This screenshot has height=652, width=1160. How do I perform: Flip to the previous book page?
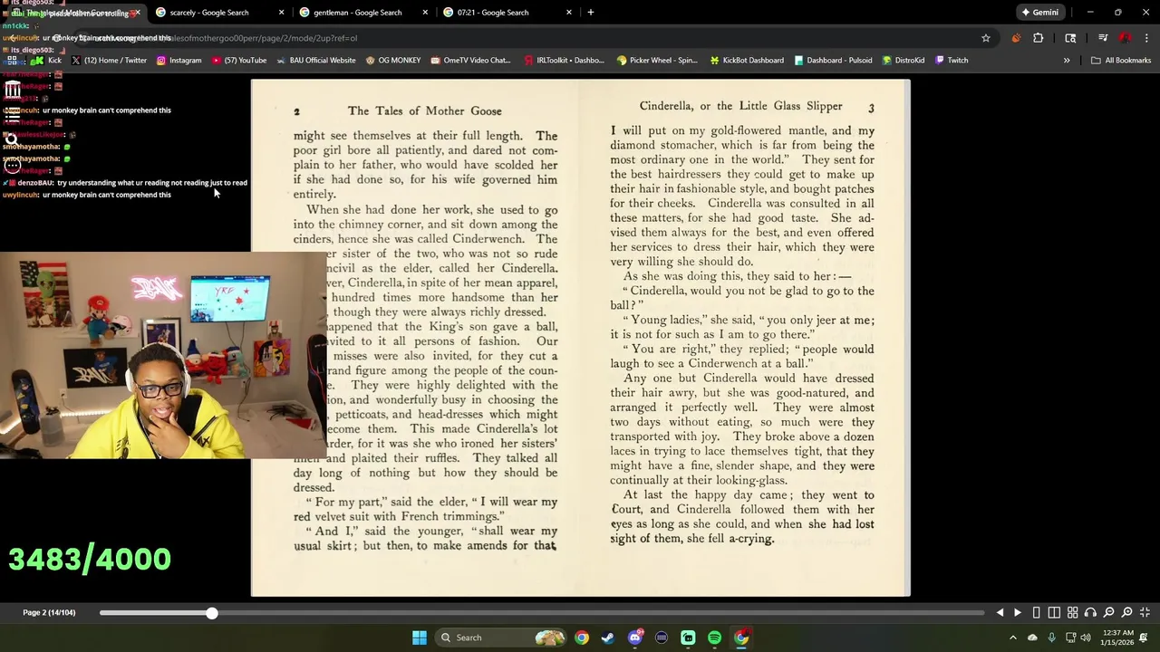click(1000, 613)
